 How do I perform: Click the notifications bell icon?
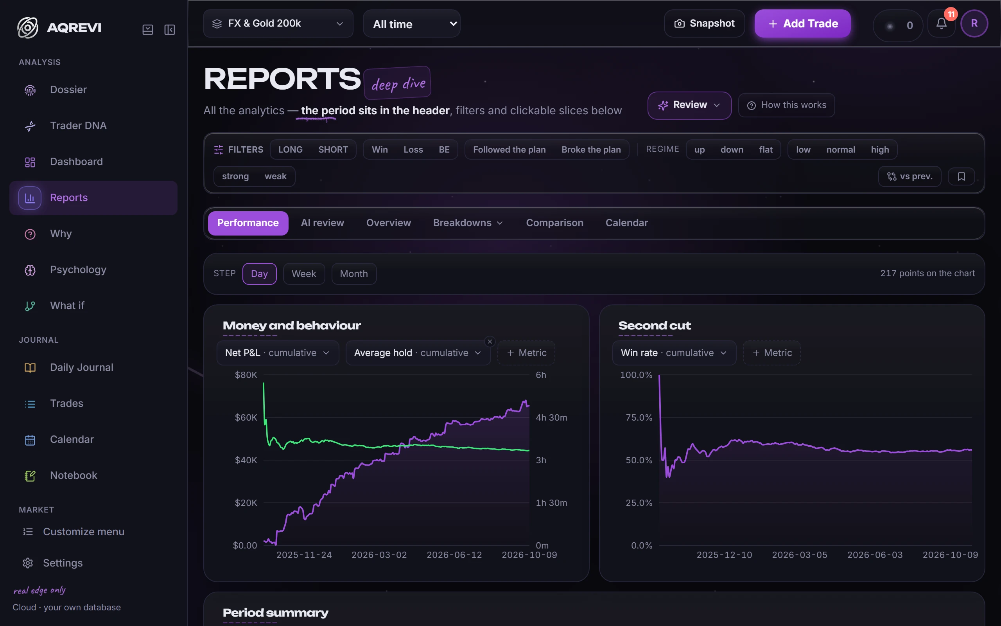[941, 24]
